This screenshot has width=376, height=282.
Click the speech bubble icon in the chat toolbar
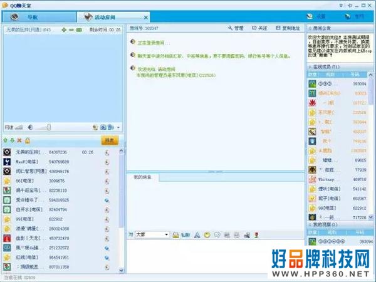tap(217, 235)
